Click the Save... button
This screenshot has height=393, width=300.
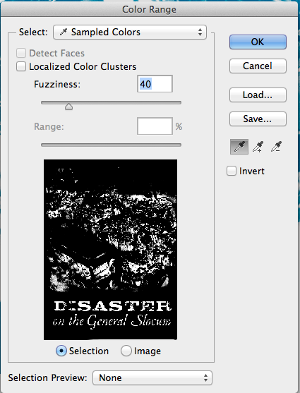tap(258, 119)
